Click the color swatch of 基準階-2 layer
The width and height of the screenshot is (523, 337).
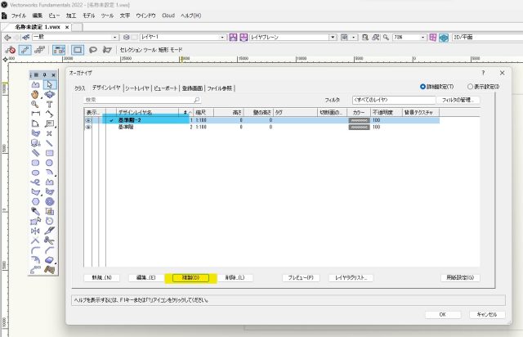pyautogui.click(x=359, y=120)
